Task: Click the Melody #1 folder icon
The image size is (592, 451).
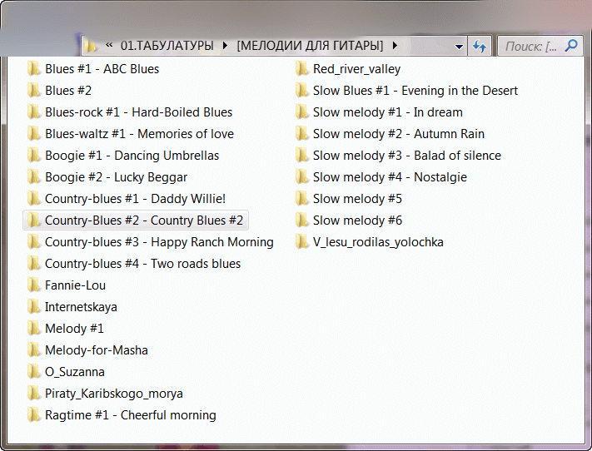Action: pos(33,329)
